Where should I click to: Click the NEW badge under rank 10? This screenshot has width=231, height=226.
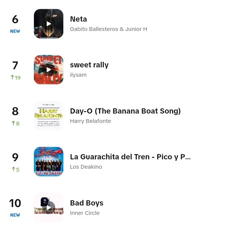tap(15, 215)
